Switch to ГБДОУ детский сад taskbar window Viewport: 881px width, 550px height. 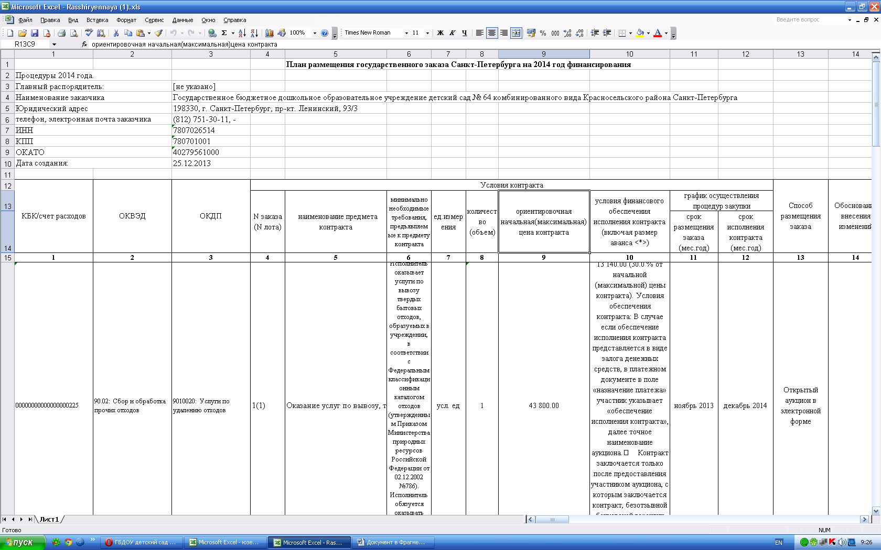click(142, 542)
